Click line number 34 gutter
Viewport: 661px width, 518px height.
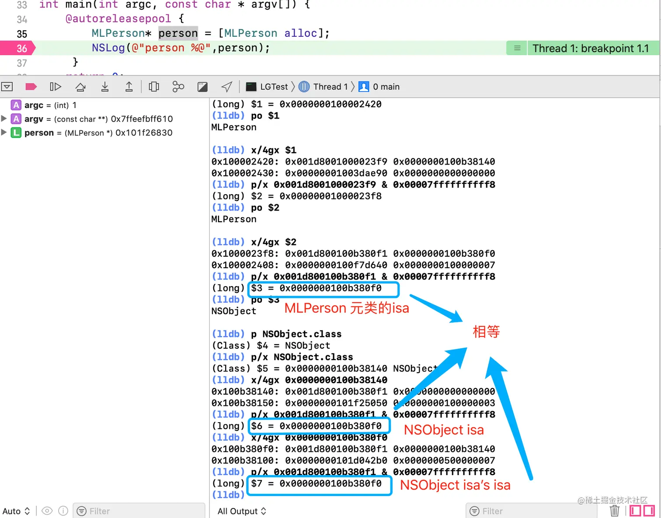pos(22,19)
